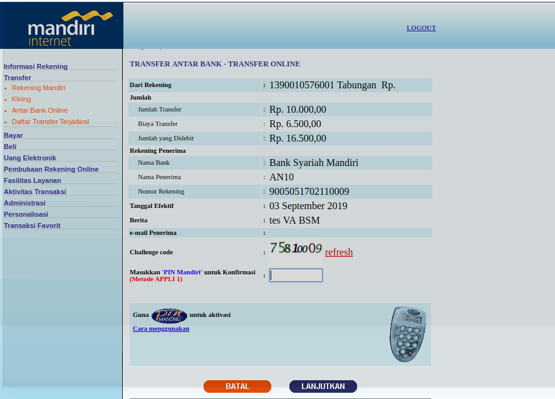
Task: Click the LOGOUT link
Action: coord(421,28)
